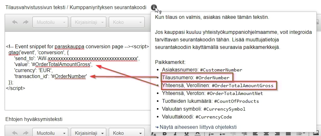Toggle Underline in lower editor toolbar
The height and width of the screenshot is (136, 321).
[x=186, y=134]
